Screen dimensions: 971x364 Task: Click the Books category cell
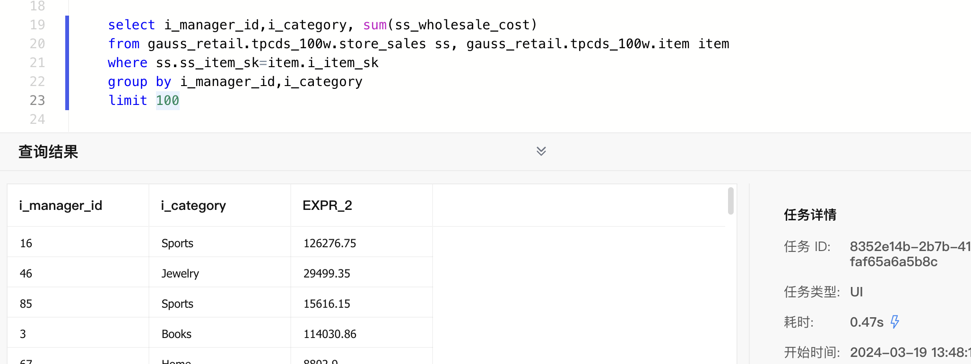176,334
